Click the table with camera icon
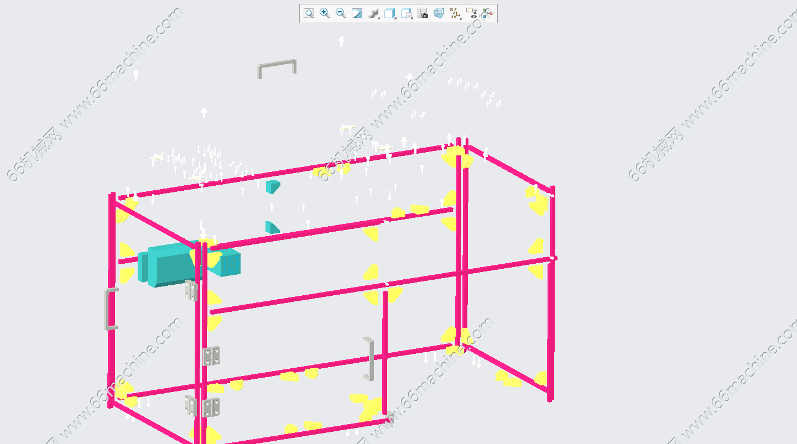797x444 pixels. (423, 13)
